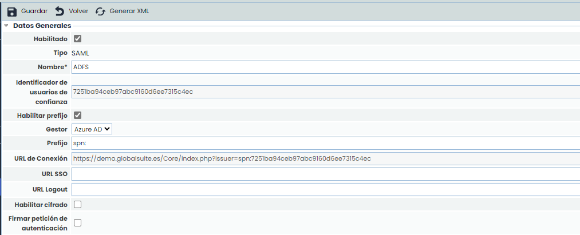Screen dimensions: 580x235
Task: Open the Gestor Azure AD dropdown
Action: tap(92, 129)
